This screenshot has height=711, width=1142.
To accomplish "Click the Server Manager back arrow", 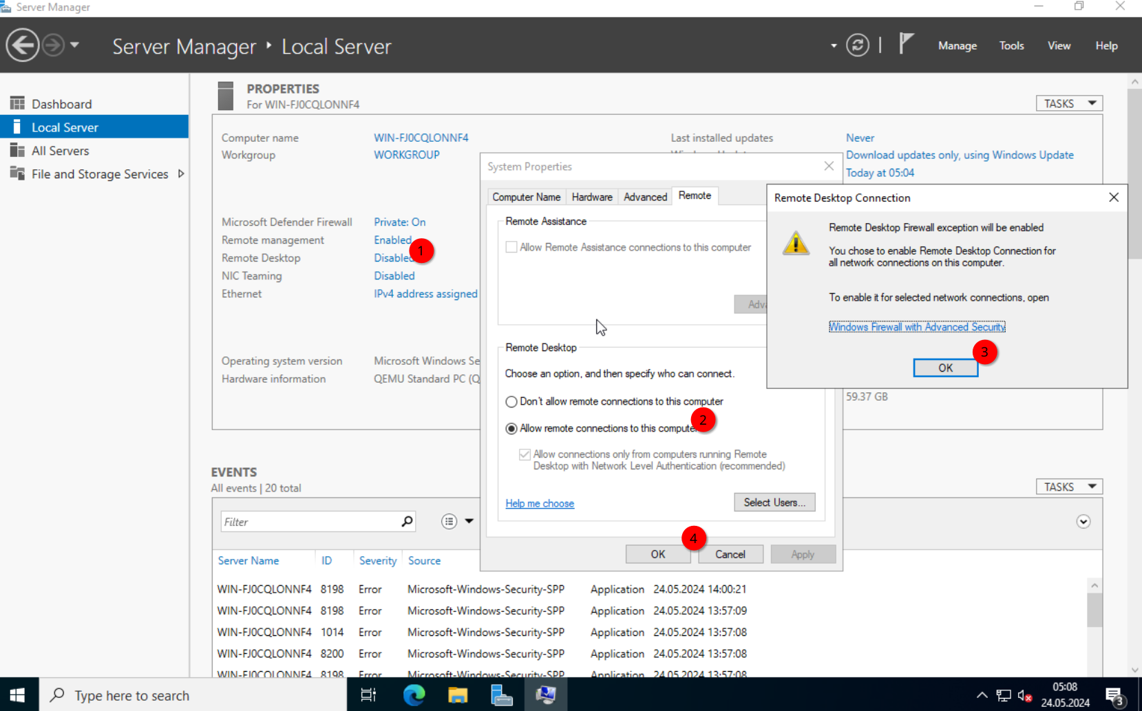I will coord(23,45).
